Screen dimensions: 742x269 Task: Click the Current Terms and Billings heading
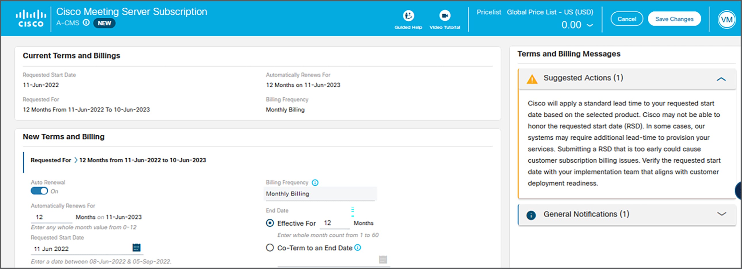click(71, 55)
